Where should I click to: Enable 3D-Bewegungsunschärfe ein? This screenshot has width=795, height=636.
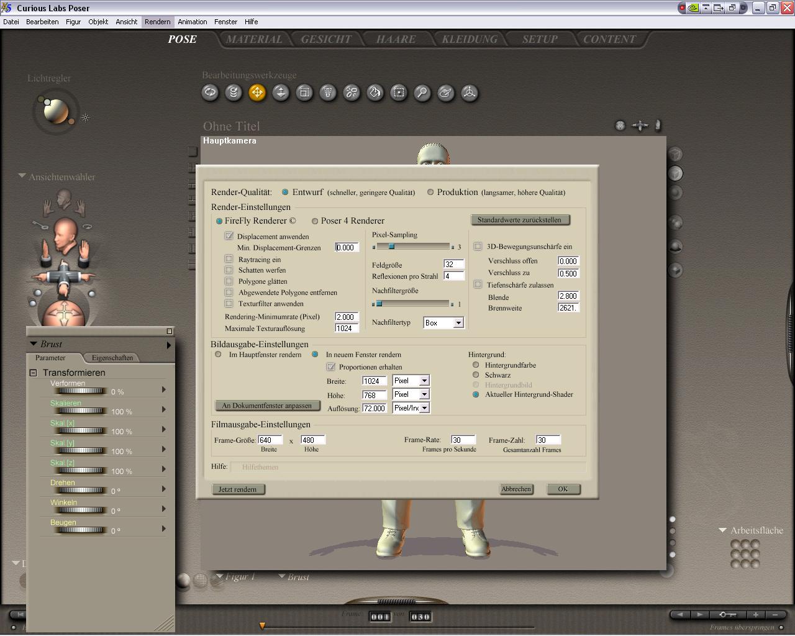(478, 247)
